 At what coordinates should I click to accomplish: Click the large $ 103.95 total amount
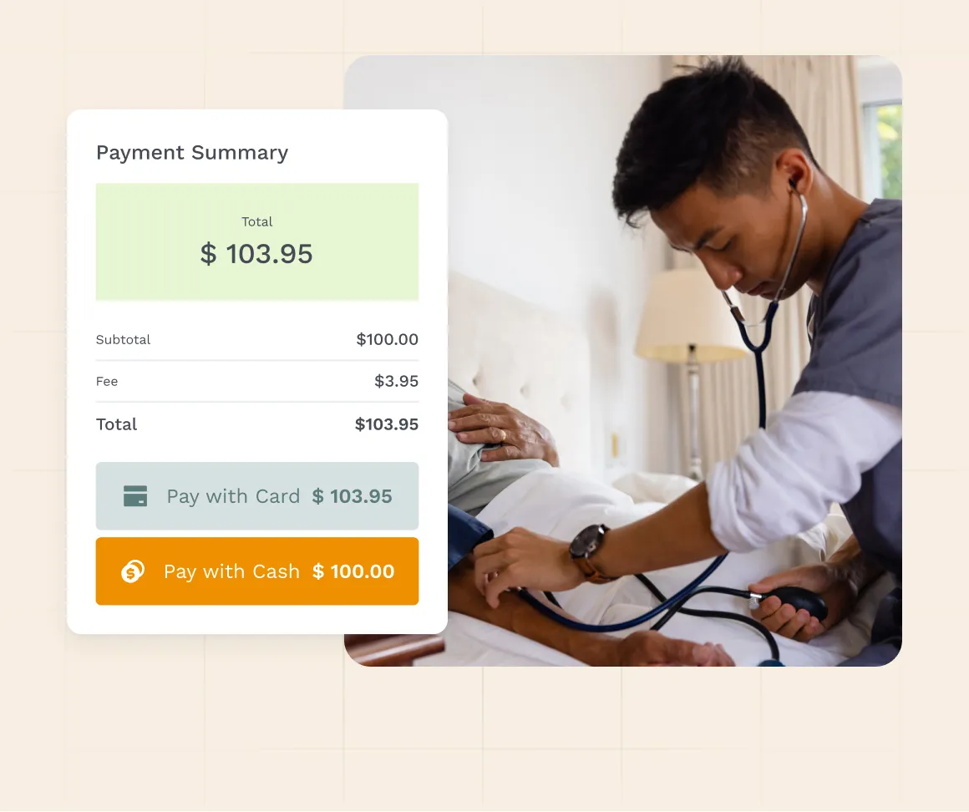pos(256,254)
